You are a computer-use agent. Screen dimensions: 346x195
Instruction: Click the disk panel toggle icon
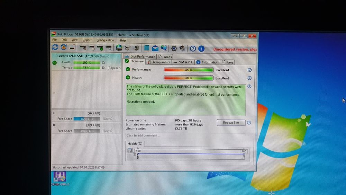pos(72,47)
